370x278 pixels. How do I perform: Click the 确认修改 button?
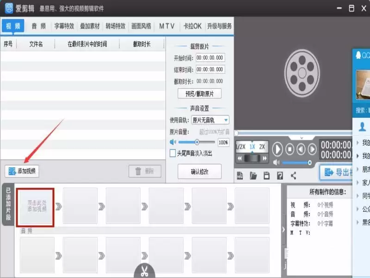[x=199, y=171]
